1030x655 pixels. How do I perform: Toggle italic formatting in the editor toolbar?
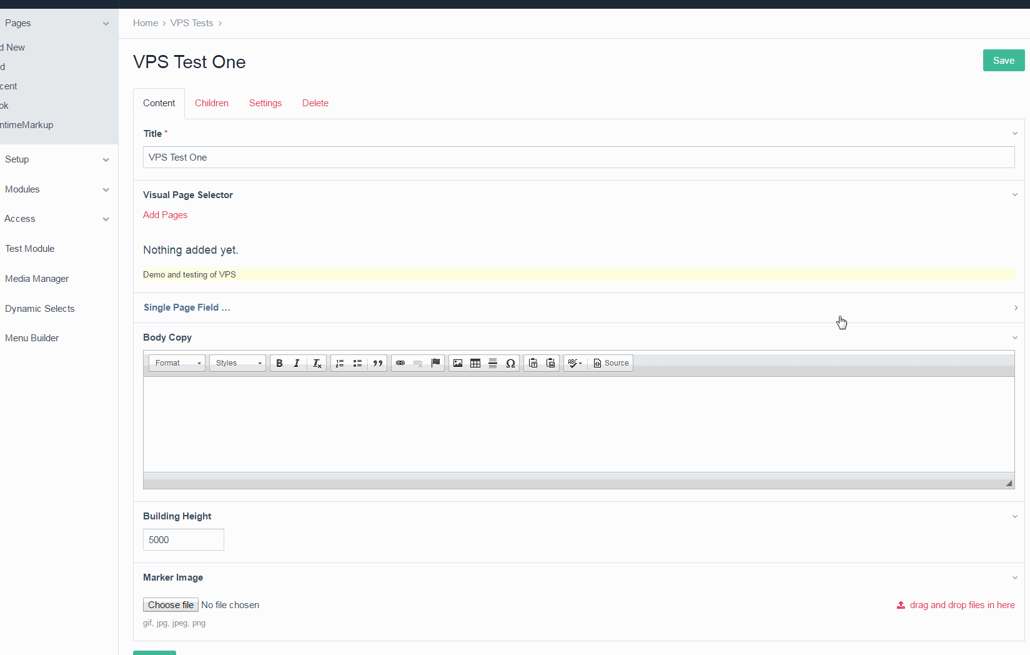[x=297, y=363]
